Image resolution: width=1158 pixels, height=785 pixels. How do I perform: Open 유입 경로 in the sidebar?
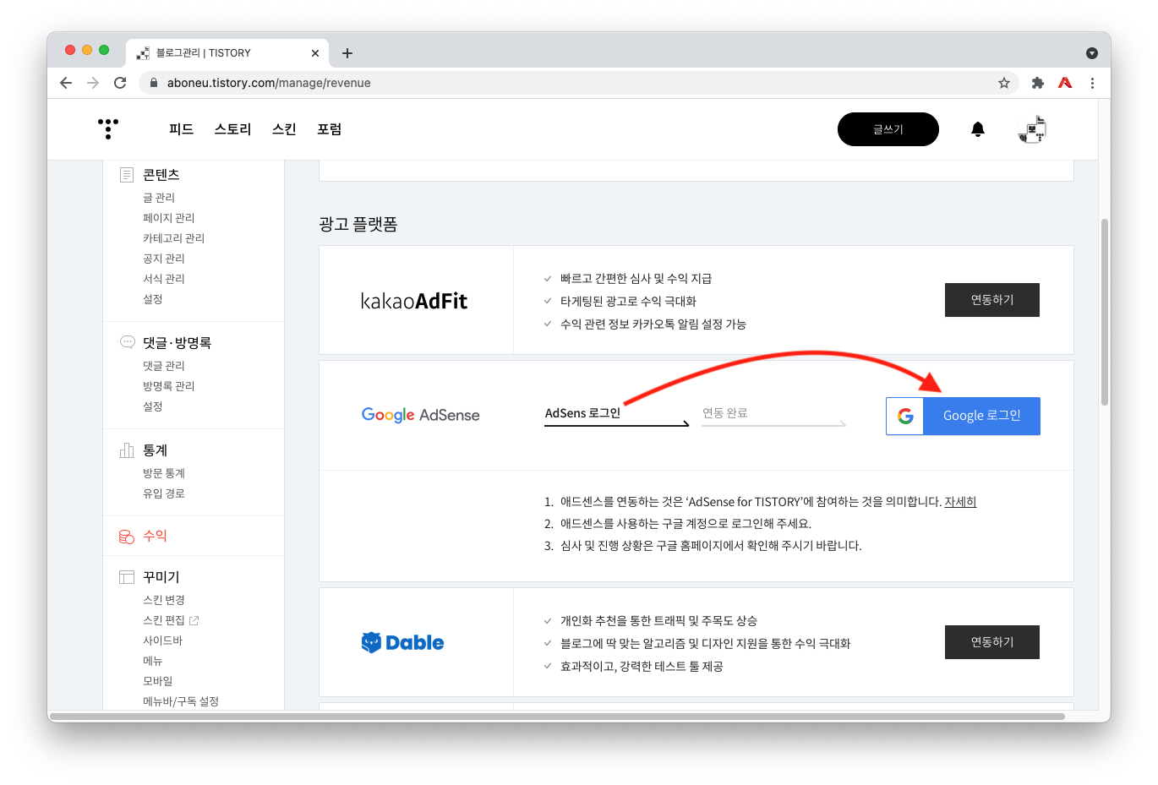click(x=164, y=493)
